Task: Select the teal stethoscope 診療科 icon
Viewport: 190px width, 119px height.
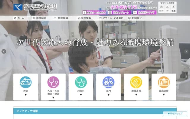Action: point(81,82)
